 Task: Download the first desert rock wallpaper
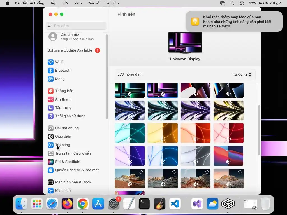141,172
